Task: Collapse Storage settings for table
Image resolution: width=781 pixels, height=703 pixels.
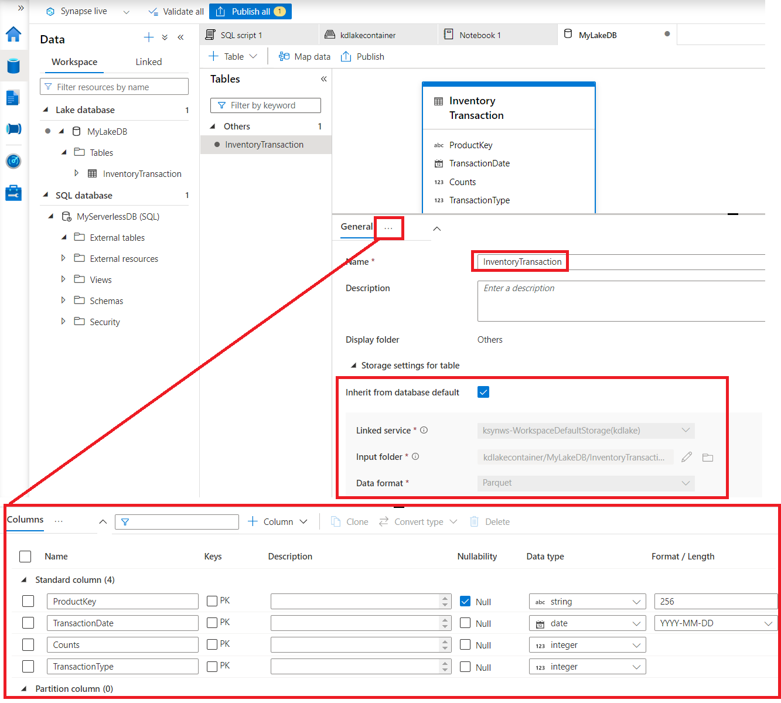Action: coord(354,365)
